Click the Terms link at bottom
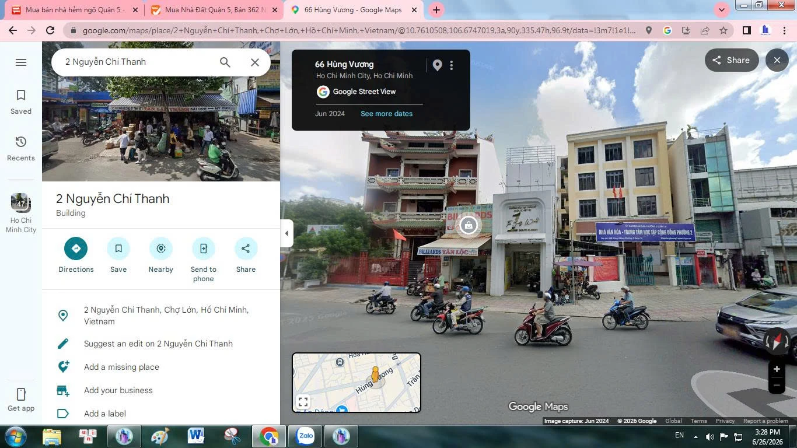The image size is (797, 448). tap(698, 421)
